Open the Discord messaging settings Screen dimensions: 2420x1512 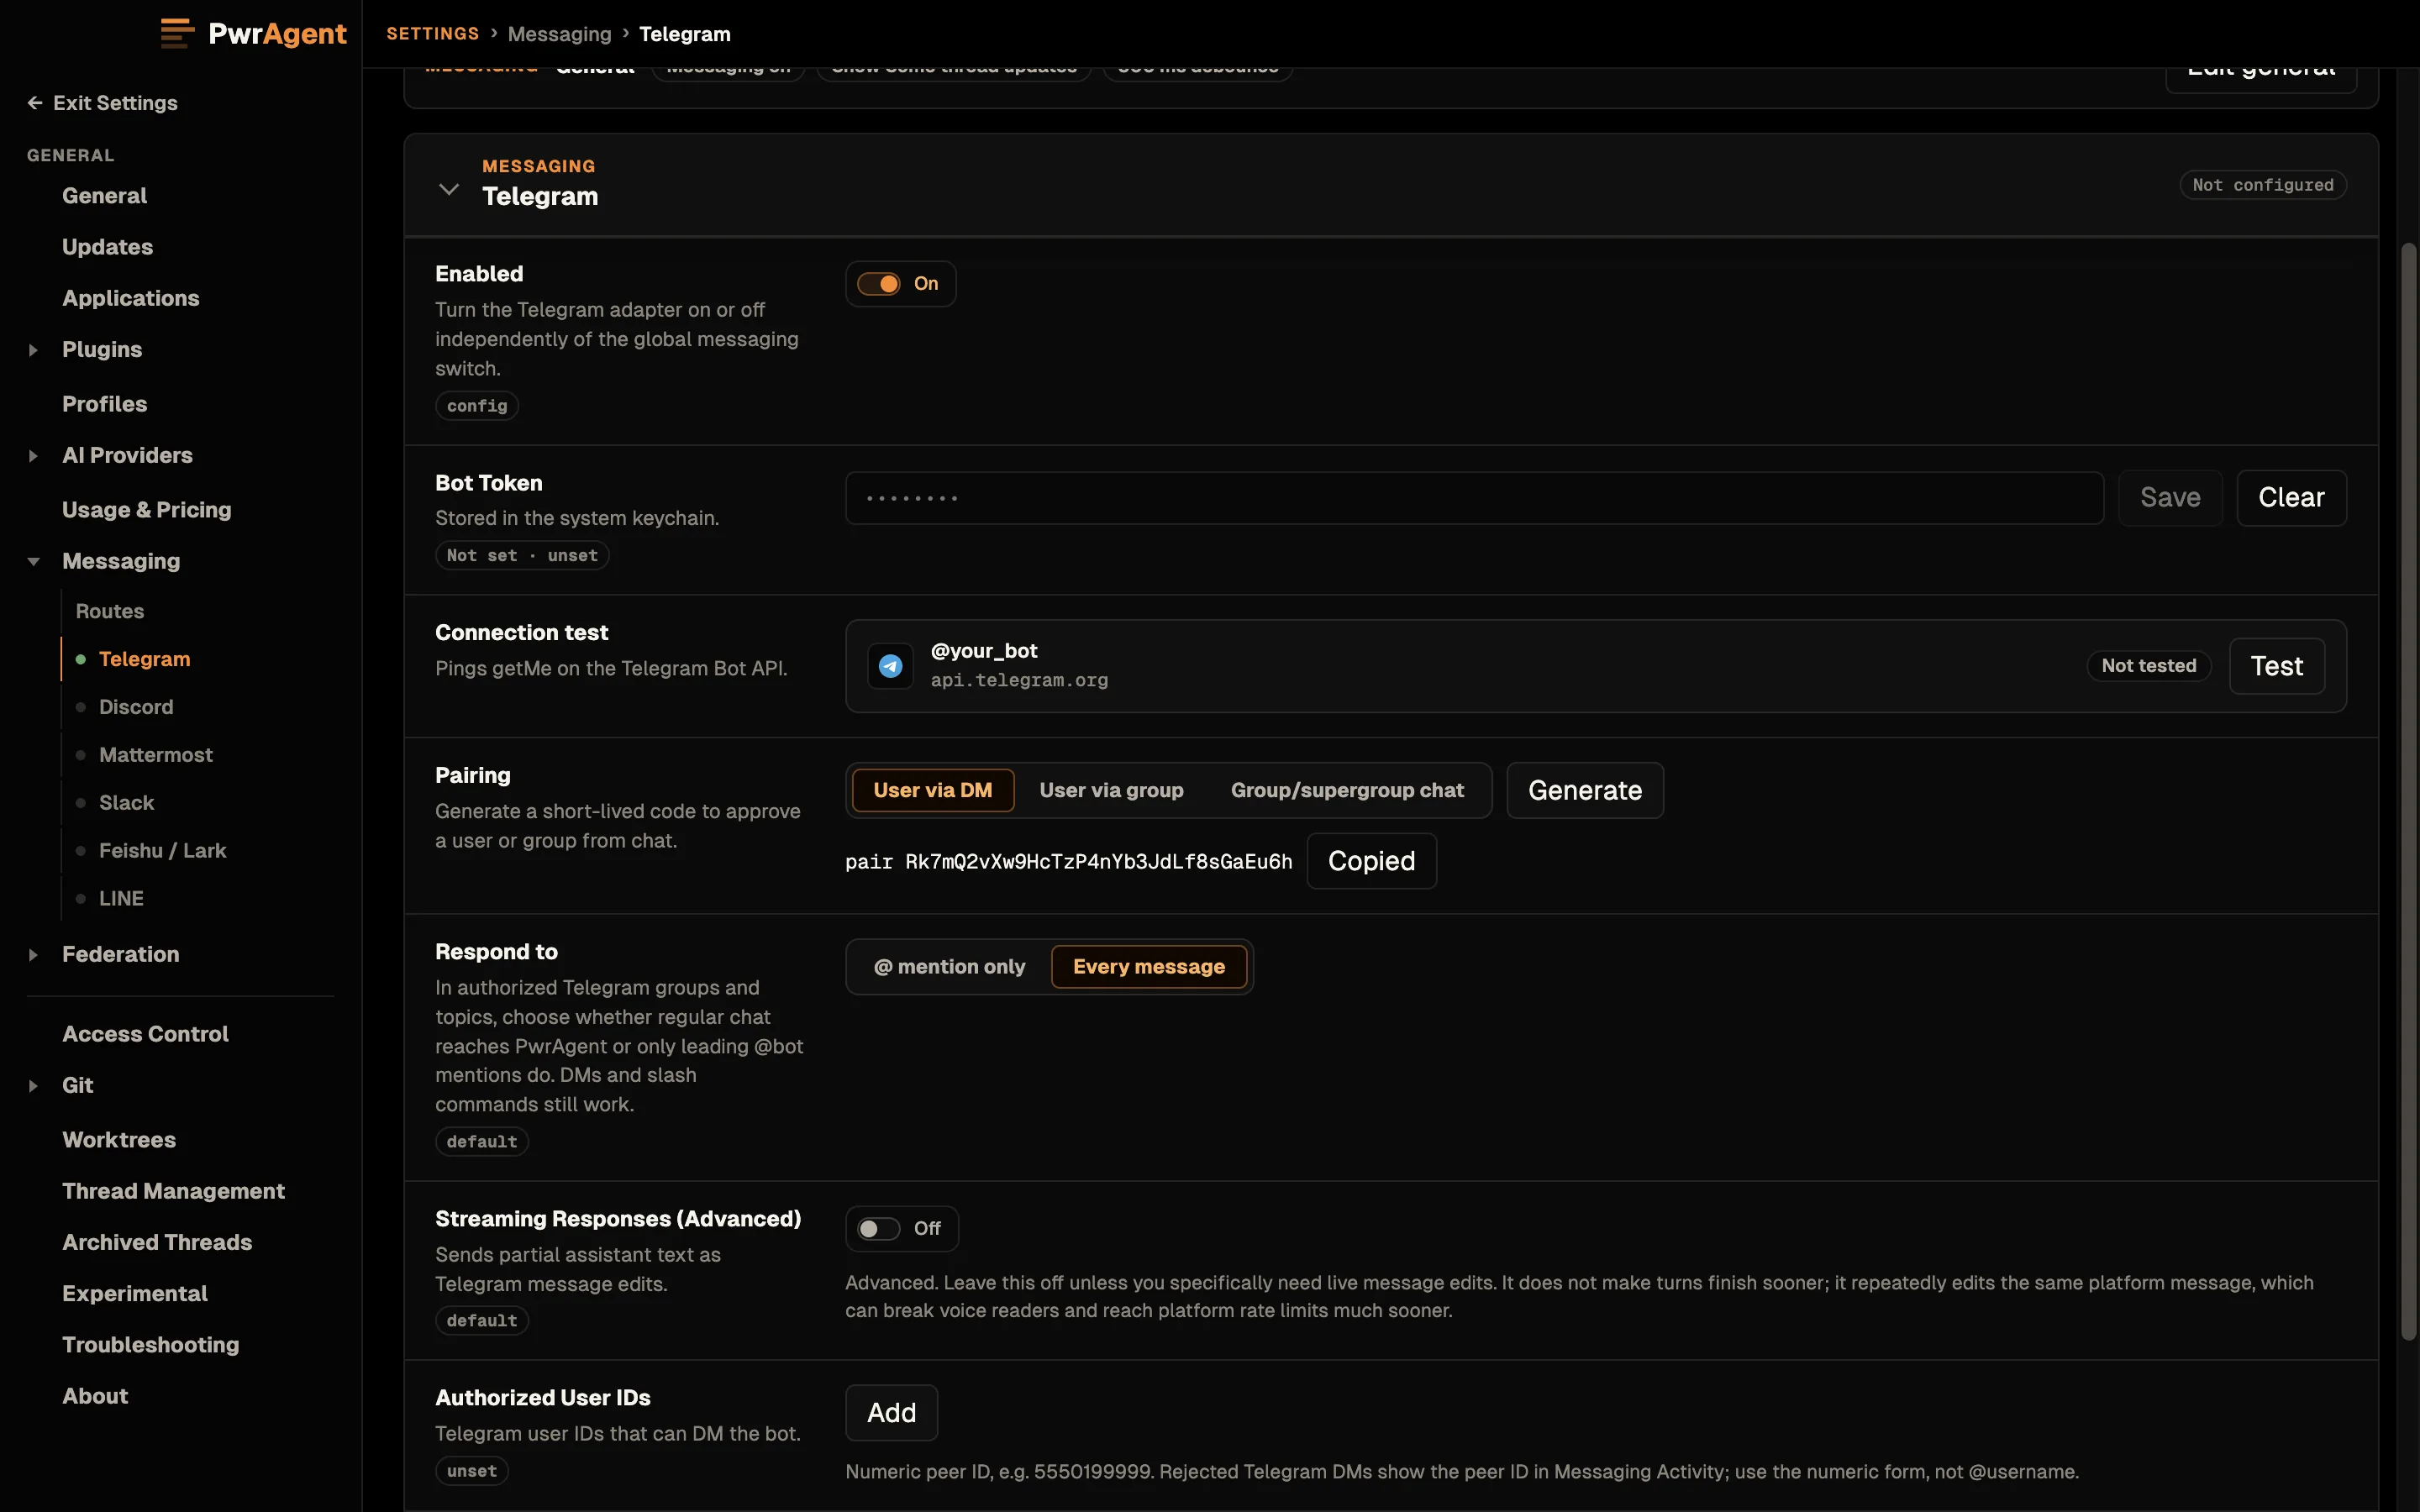136,707
